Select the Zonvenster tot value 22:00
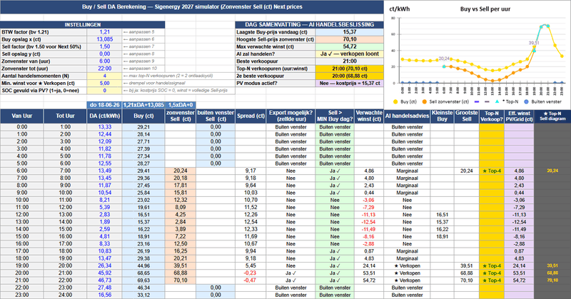The height and width of the screenshot is (299, 571). coord(104,69)
